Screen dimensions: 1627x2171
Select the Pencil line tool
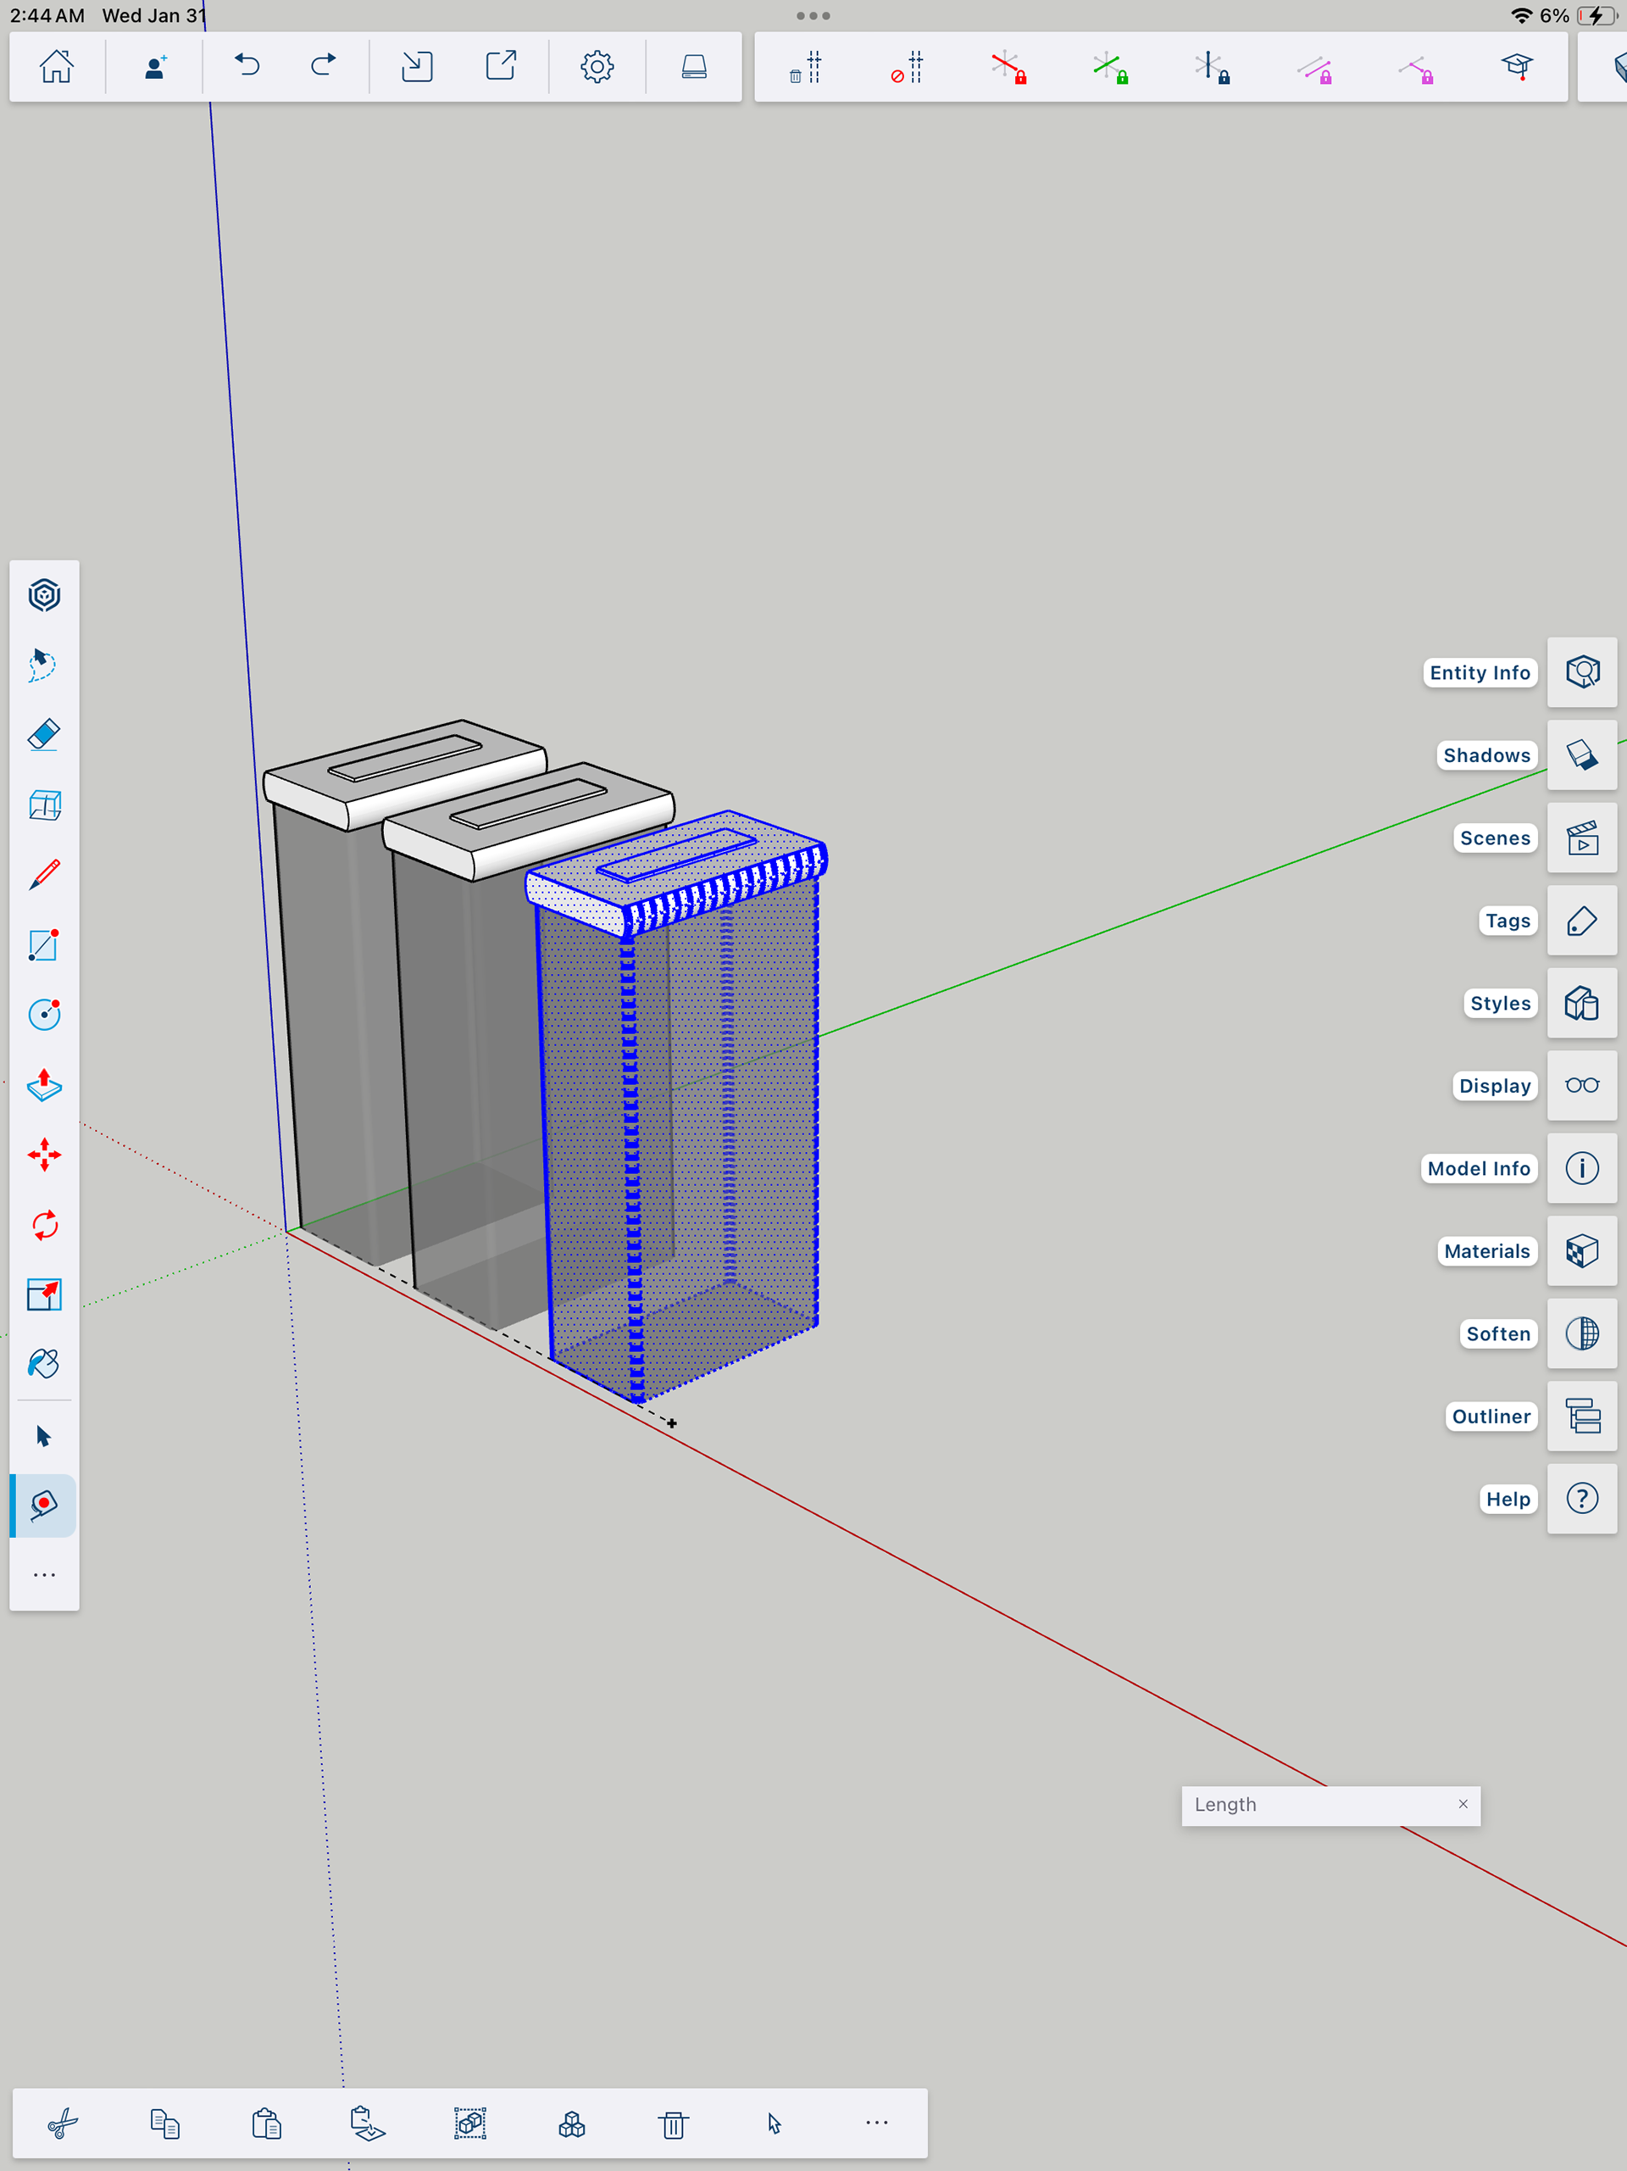44,875
